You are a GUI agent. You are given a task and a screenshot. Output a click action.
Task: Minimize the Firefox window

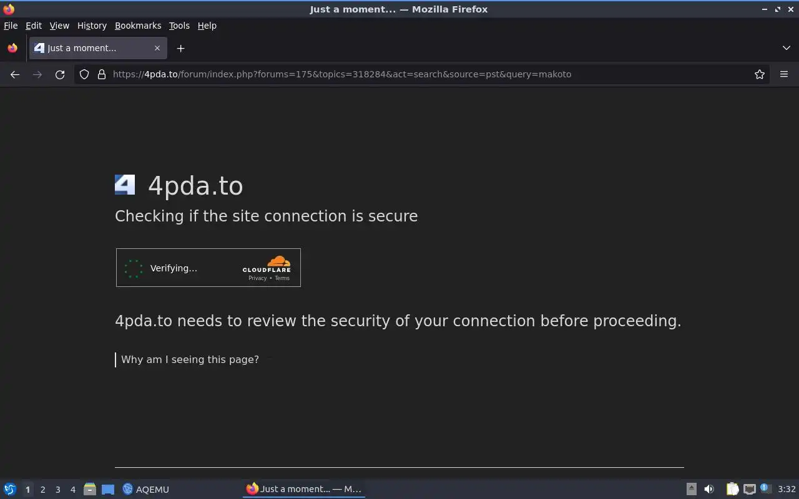point(765,9)
